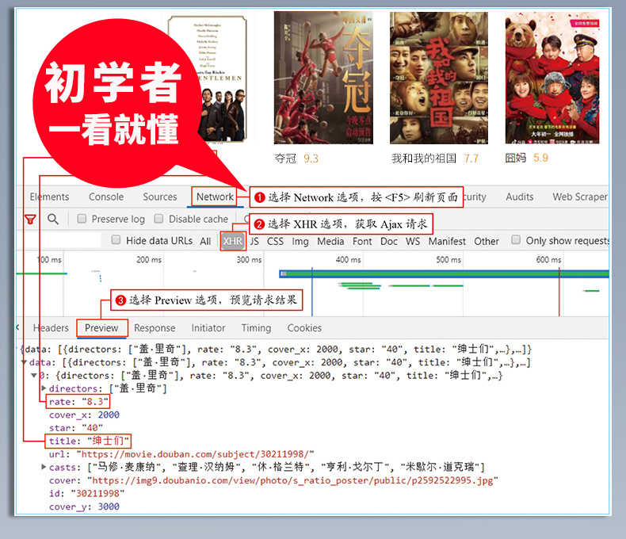
Task: Click the 囧妈 movie poster
Action: [x=552, y=78]
